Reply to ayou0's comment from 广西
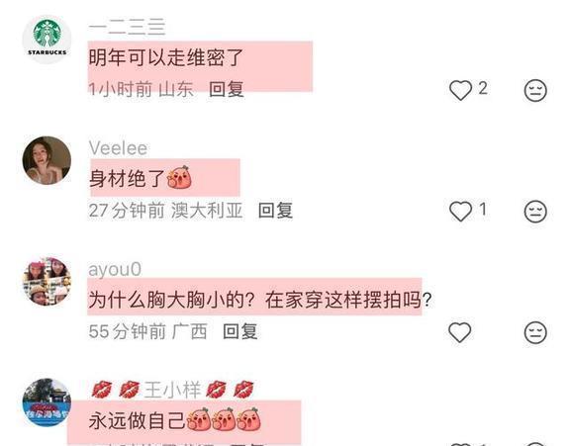Viewport: 570px width, 446px height. [240, 331]
